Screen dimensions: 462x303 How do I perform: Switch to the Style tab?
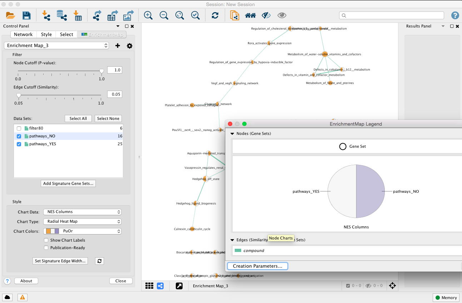tap(46, 34)
